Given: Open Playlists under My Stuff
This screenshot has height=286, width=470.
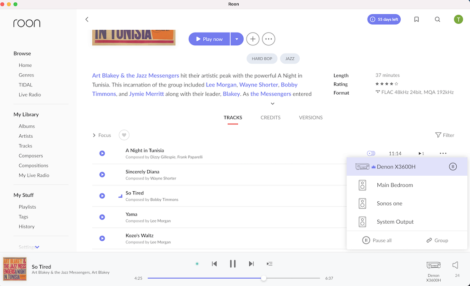Looking at the screenshot, I should coord(27,207).
